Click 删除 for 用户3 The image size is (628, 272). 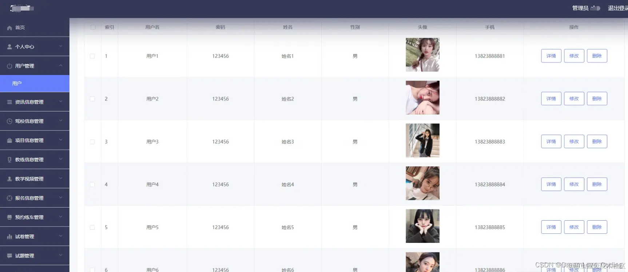pyautogui.click(x=597, y=141)
